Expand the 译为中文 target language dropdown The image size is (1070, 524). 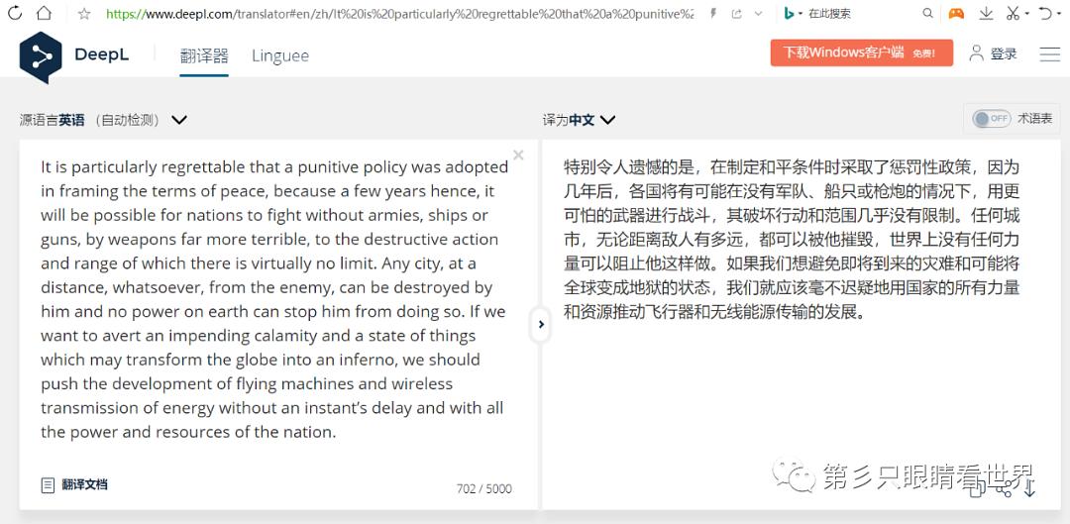[607, 120]
